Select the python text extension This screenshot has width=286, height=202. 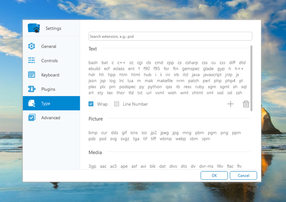[155, 87]
